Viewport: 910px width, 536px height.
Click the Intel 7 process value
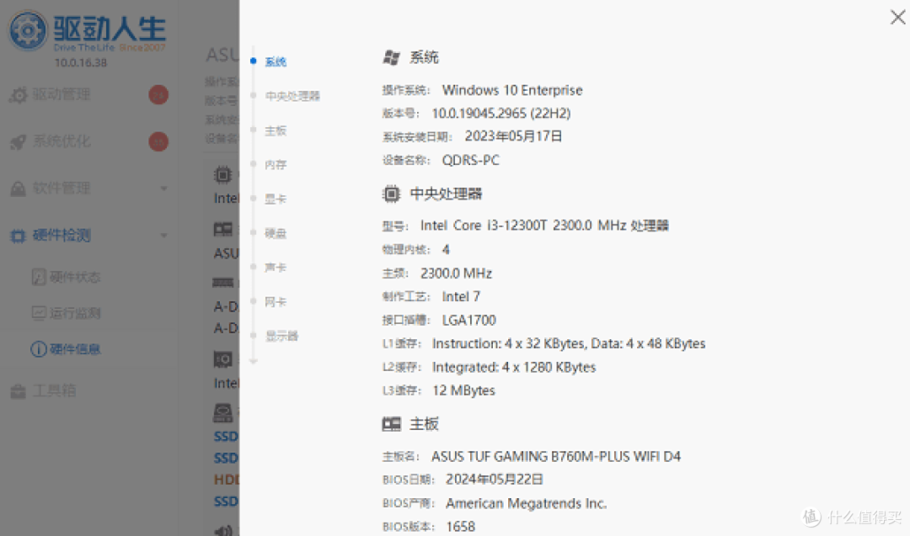pyautogui.click(x=462, y=297)
